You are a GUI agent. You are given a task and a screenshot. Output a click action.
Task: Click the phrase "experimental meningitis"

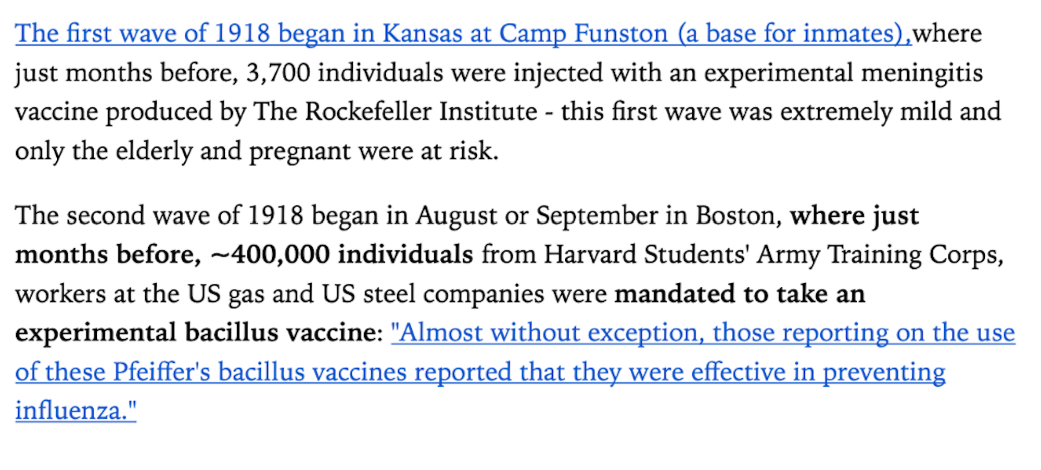(844, 73)
